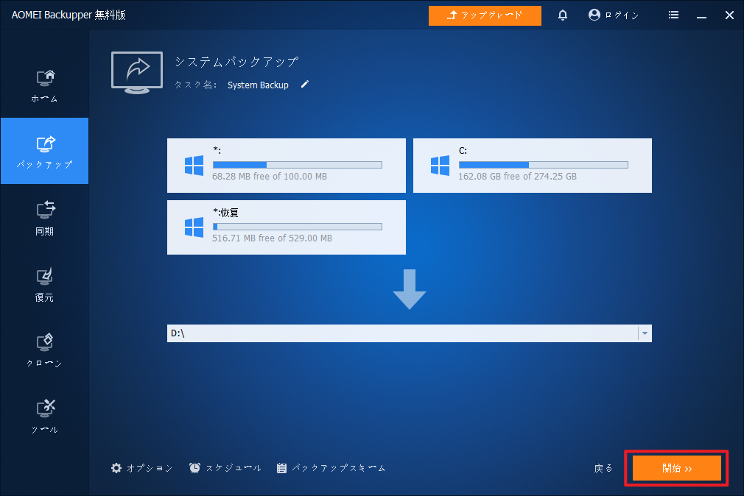Image resolution: width=744 pixels, height=496 pixels.
Task: Open the 復元 restore sidebar icon
Action: (45, 285)
